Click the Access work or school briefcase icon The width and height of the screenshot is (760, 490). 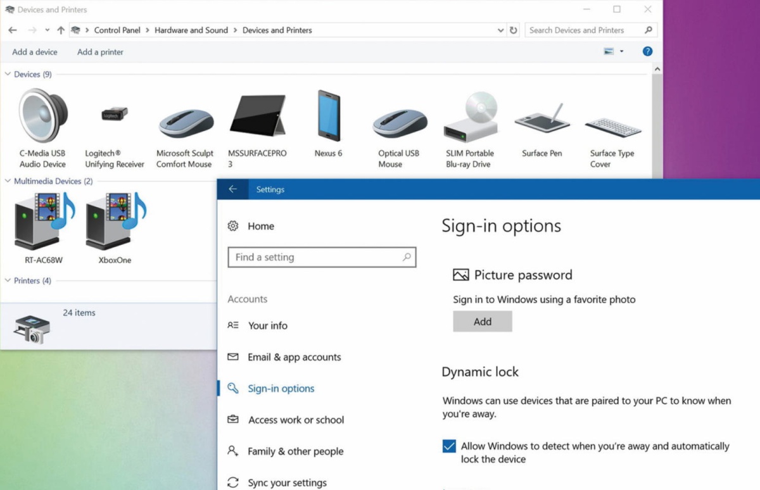click(x=233, y=420)
